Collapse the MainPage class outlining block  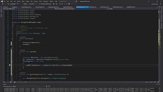[12, 33]
